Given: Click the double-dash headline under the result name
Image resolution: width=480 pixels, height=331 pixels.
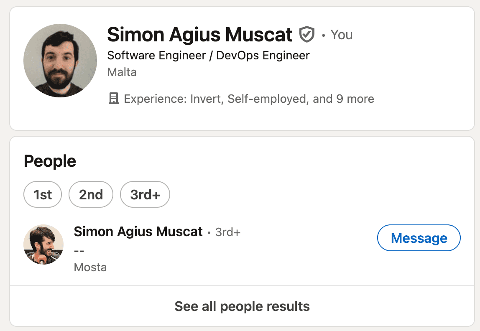Looking at the screenshot, I should pyautogui.click(x=79, y=250).
